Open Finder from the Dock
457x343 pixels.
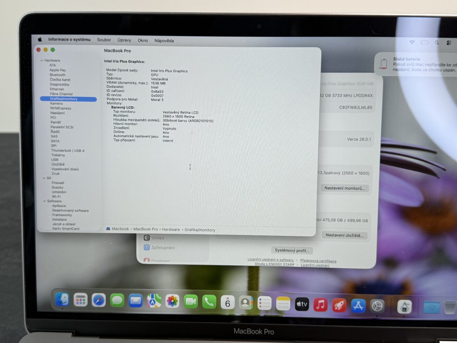click(x=62, y=299)
